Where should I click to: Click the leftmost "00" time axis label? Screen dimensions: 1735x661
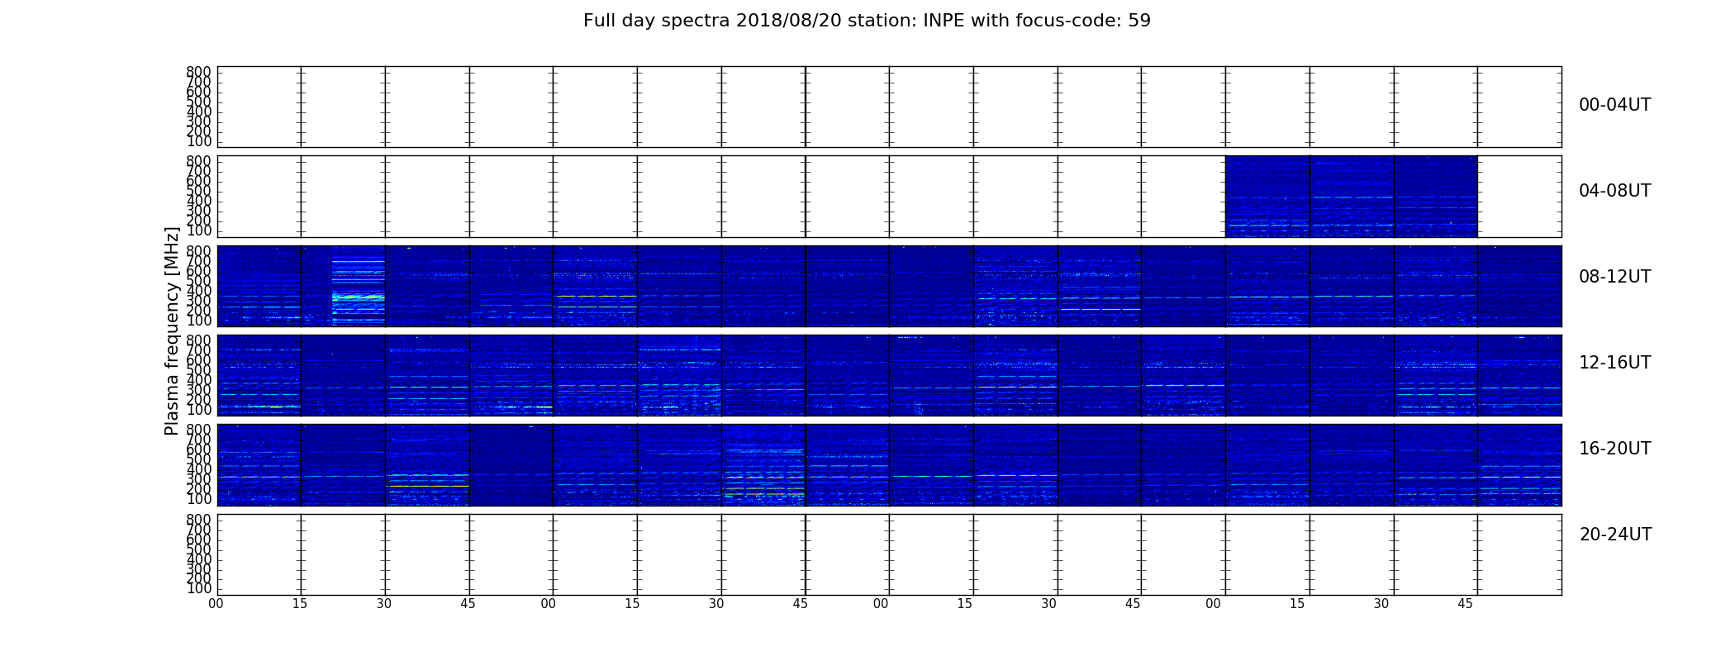(x=216, y=604)
